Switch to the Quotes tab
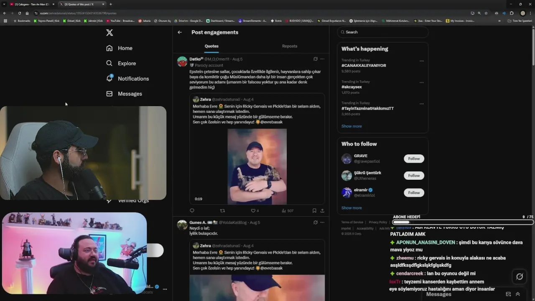 211,46
